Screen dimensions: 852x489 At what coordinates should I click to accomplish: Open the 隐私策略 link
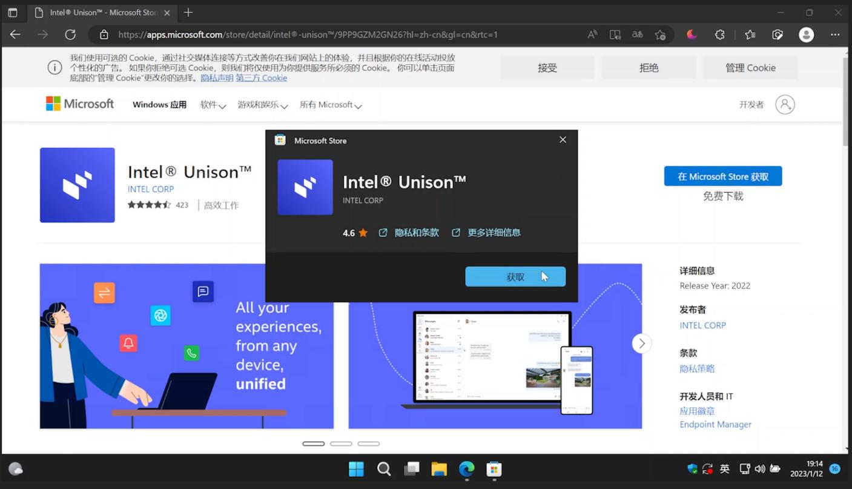click(x=697, y=368)
